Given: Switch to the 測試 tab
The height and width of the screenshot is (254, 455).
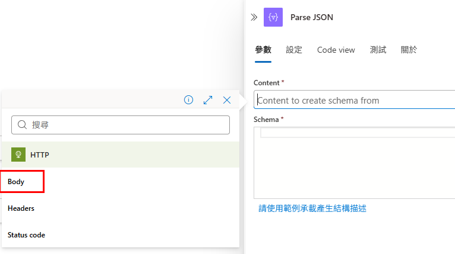Looking at the screenshot, I should point(378,50).
